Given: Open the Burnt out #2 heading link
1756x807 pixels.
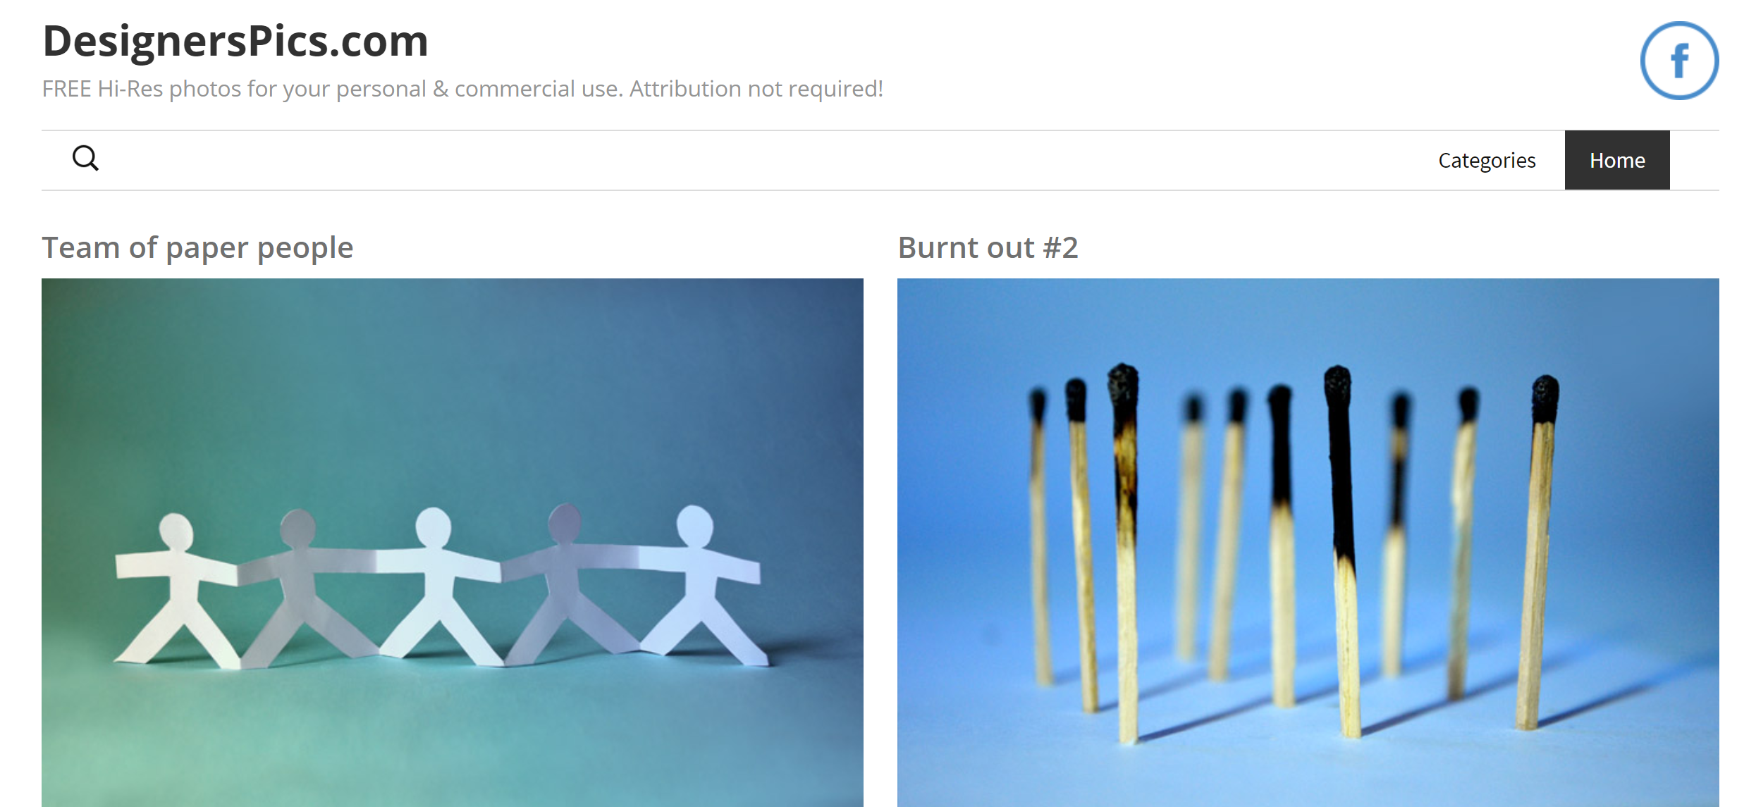Looking at the screenshot, I should coord(988,247).
